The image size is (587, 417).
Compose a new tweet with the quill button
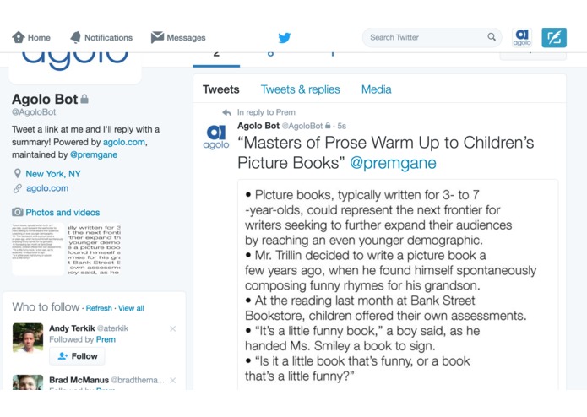pos(554,37)
